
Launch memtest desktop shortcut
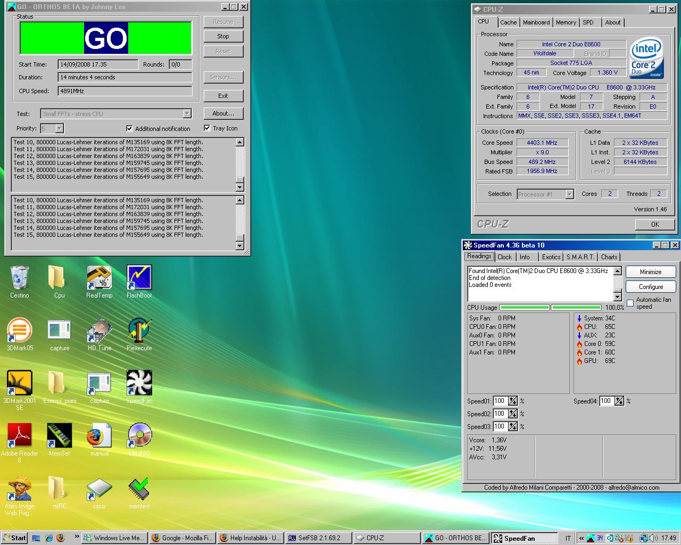(x=139, y=488)
